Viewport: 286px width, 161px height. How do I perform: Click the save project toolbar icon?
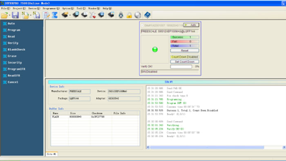(x=37, y=15)
